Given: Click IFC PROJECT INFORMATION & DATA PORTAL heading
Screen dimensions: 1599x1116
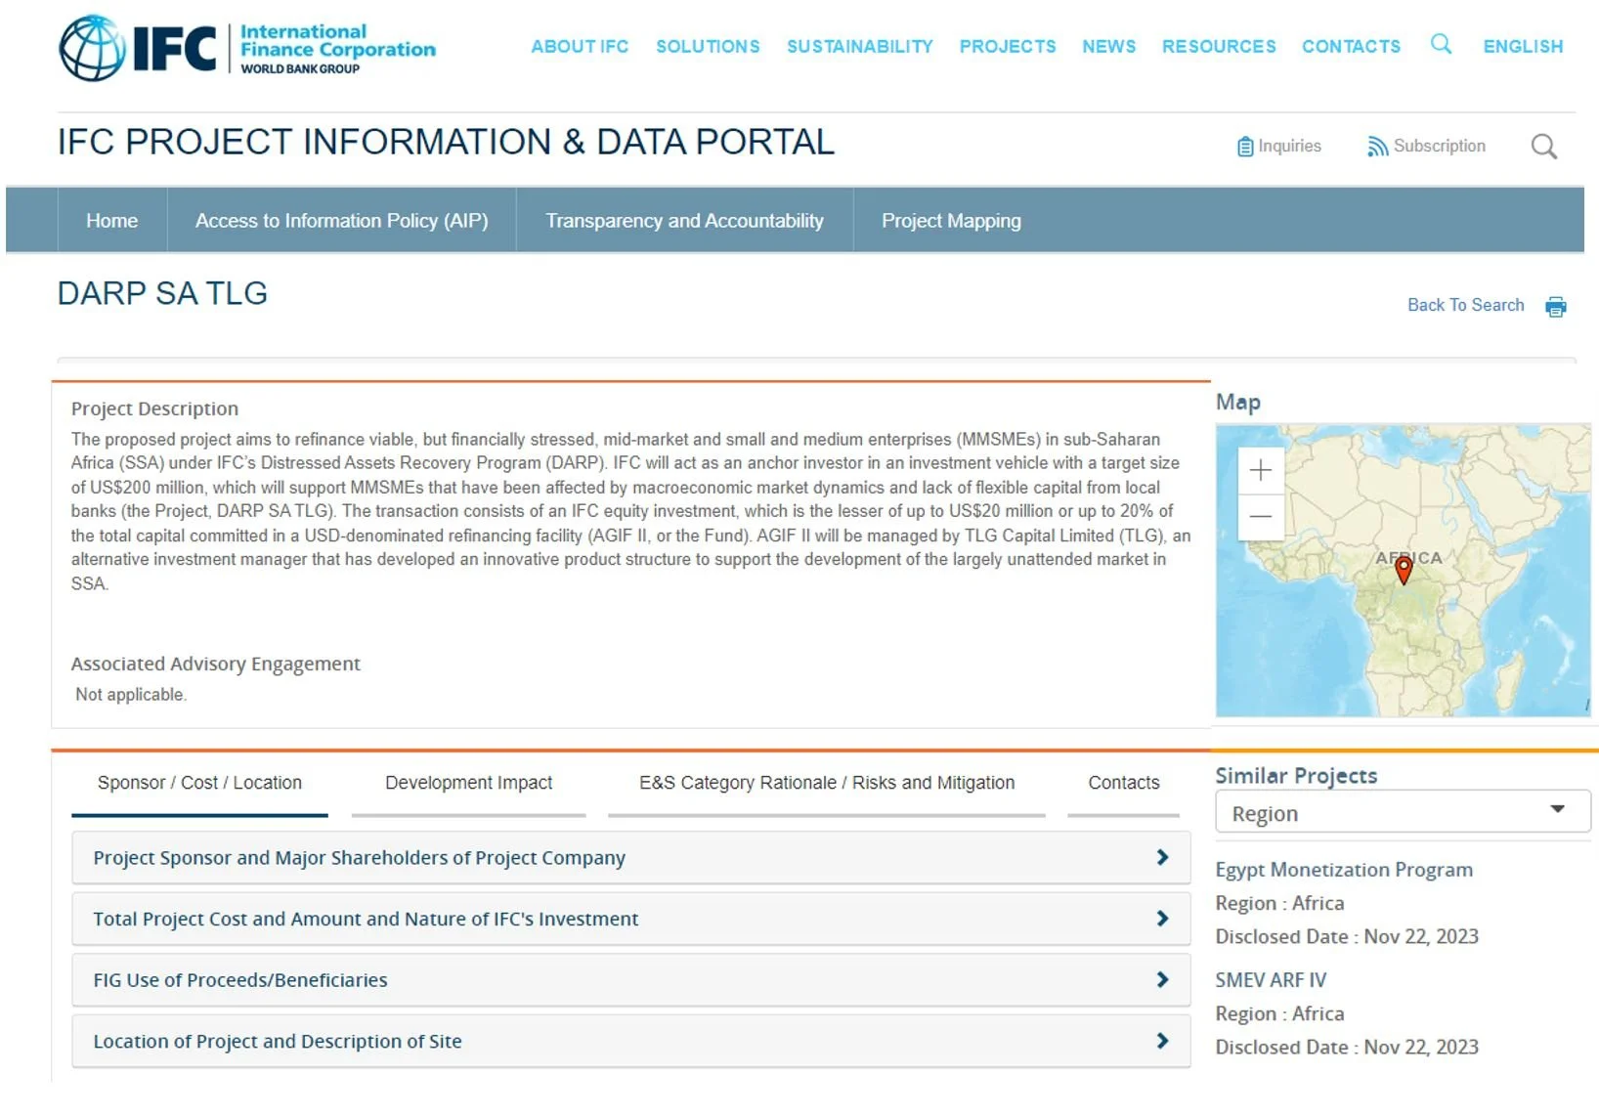Looking at the screenshot, I should [x=446, y=143].
